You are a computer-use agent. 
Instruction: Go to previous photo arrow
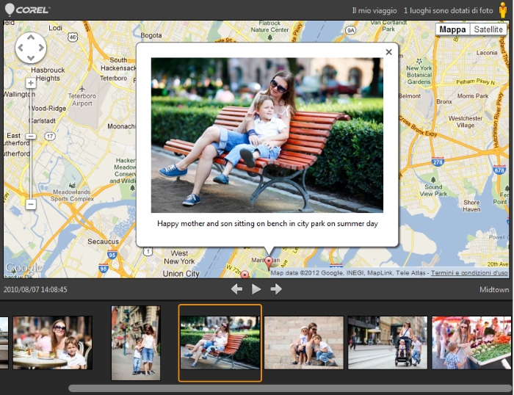point(236,289)
